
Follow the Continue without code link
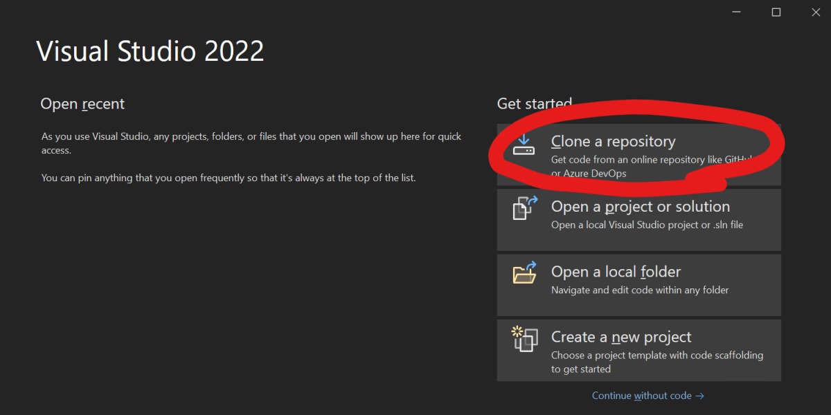[x=647, y=396]
